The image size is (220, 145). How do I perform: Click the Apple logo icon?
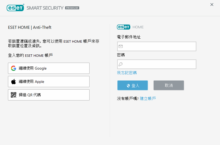click(x=14, y=82)
